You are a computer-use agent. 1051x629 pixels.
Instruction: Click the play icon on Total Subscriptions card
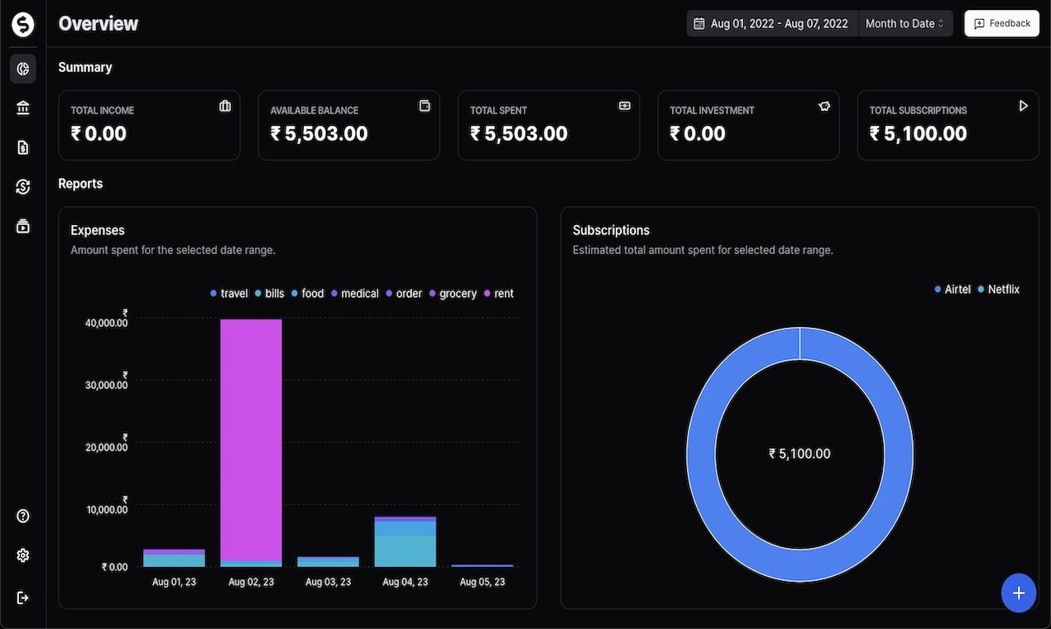tap(1024, 106)
